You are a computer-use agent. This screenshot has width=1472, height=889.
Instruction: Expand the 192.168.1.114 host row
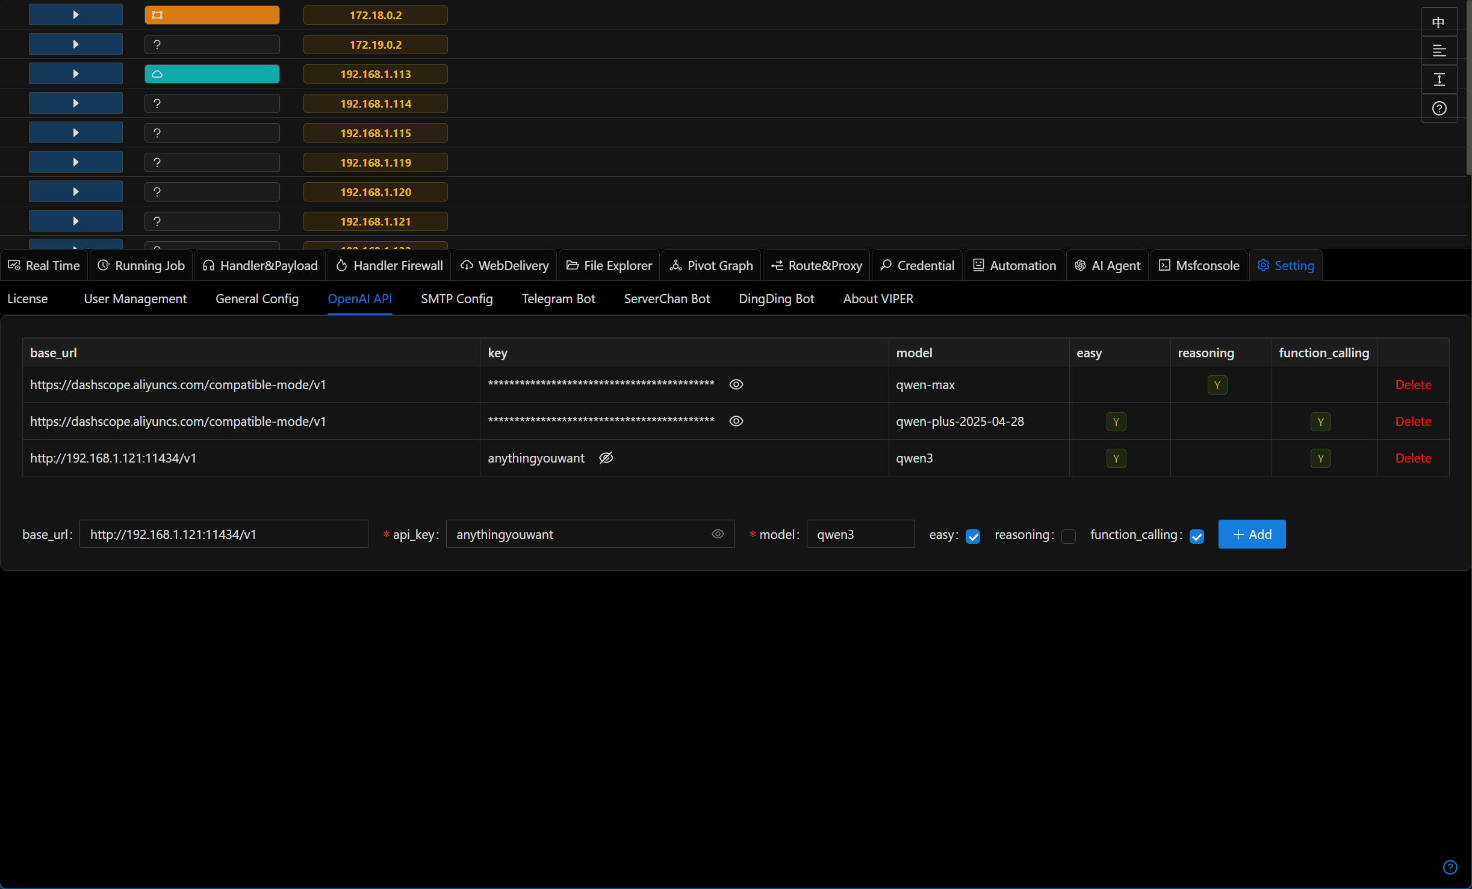(x=76, y=103)
